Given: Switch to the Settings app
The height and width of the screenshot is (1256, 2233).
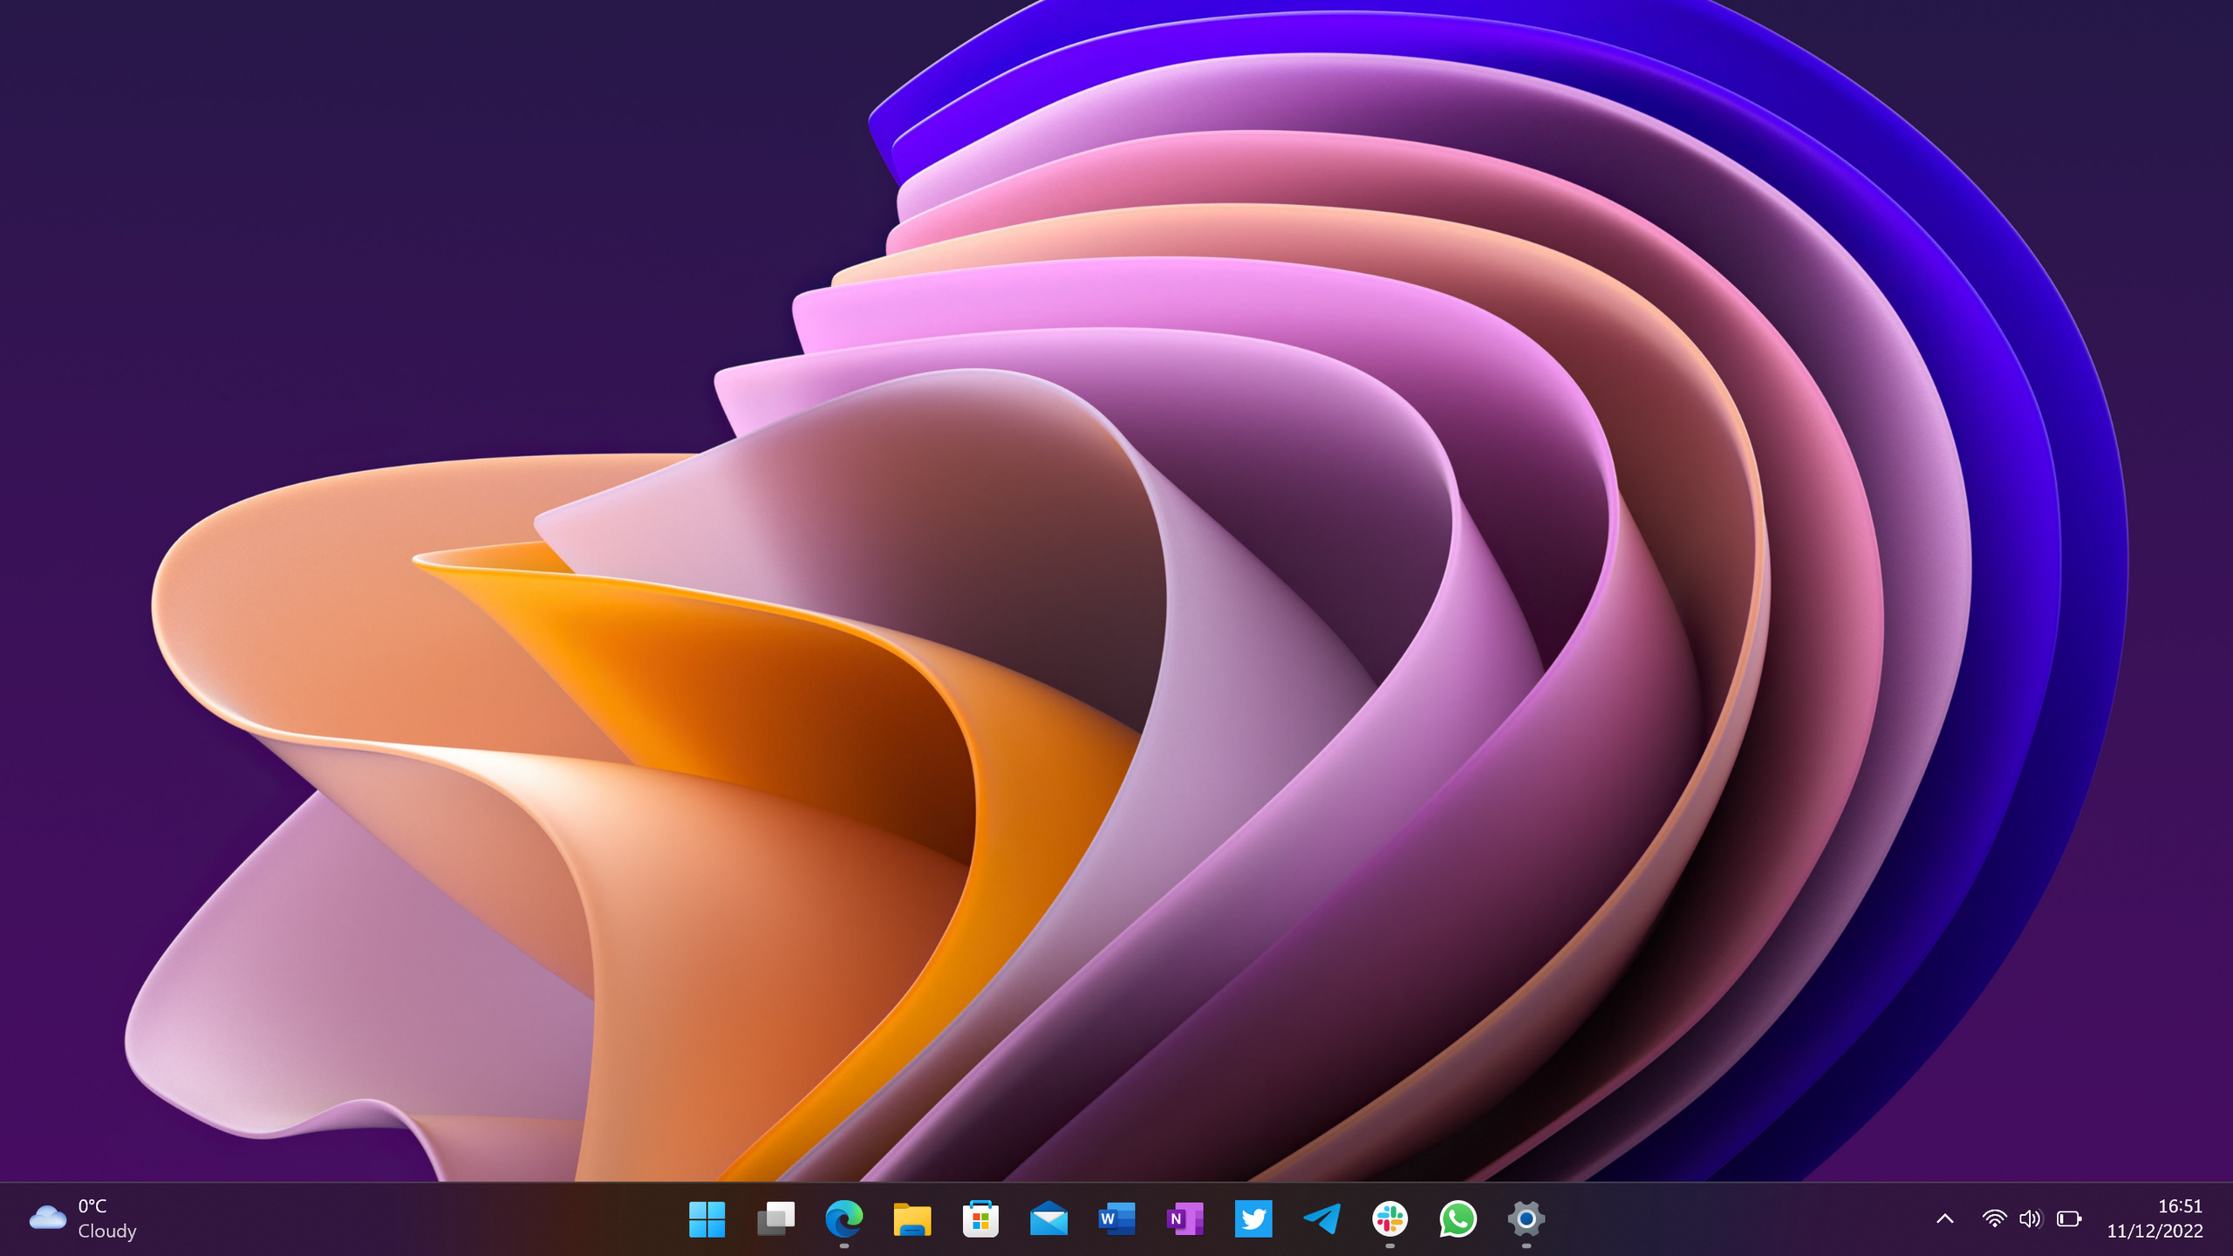Looking at the screenshot, I should [1526, 1218].
